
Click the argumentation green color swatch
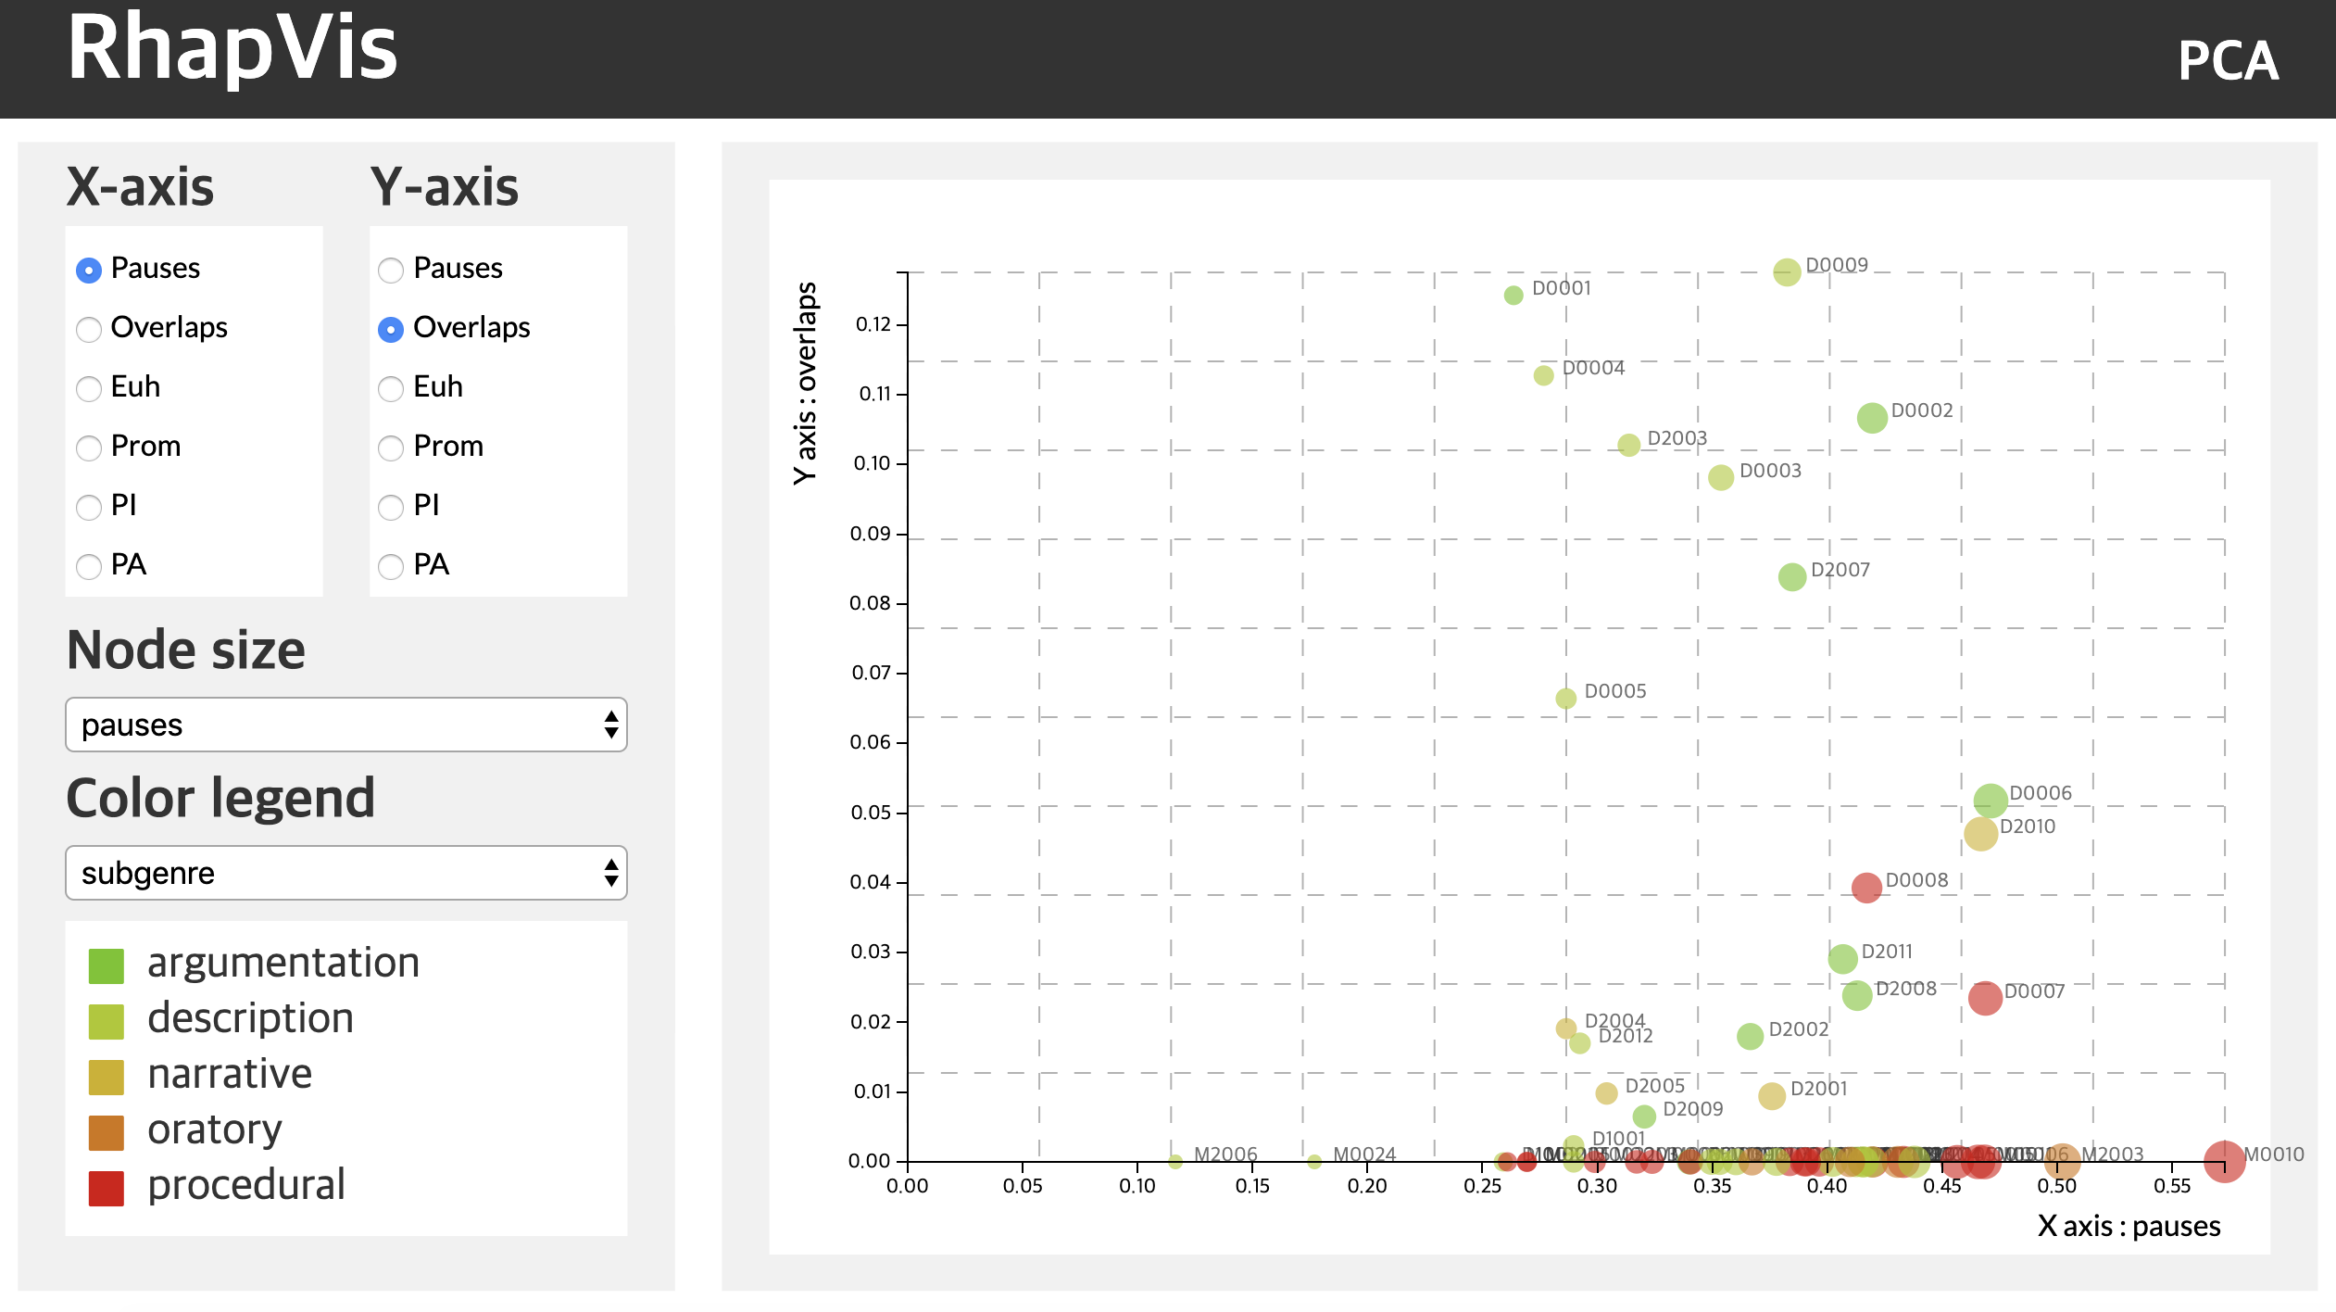[x=106, y=965]
